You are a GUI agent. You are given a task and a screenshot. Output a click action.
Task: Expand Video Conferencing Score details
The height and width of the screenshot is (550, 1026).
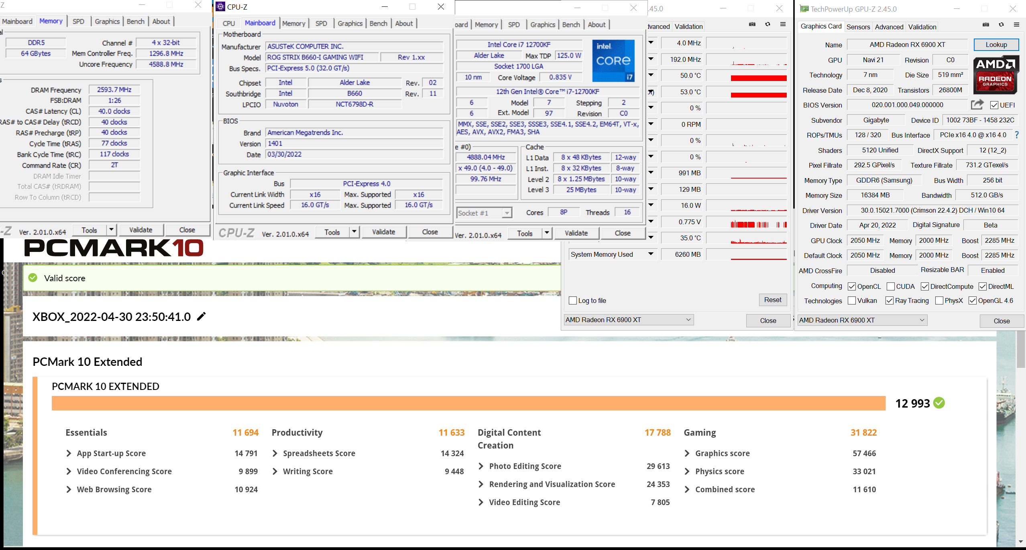coord(69,471)
